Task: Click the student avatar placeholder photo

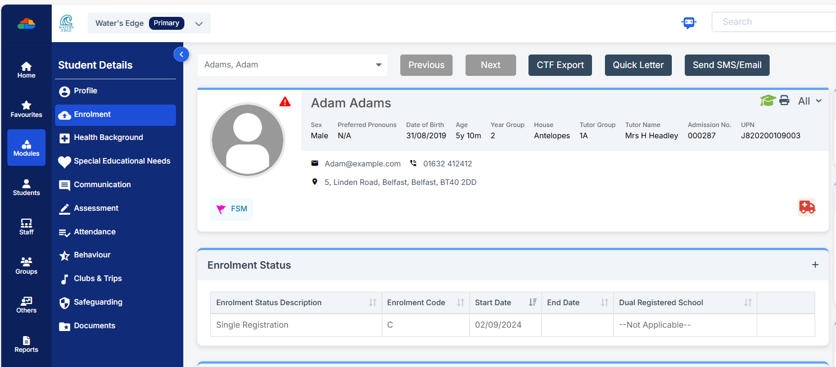Action: (x=247, y=141)
